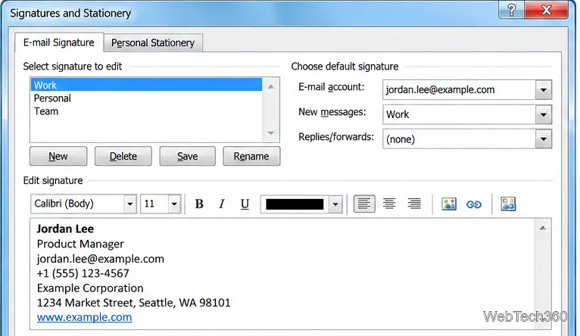Open the www.example.com link in signature
Image resolution: width=580 pixels, height=336 pixels.
point(84,317)
